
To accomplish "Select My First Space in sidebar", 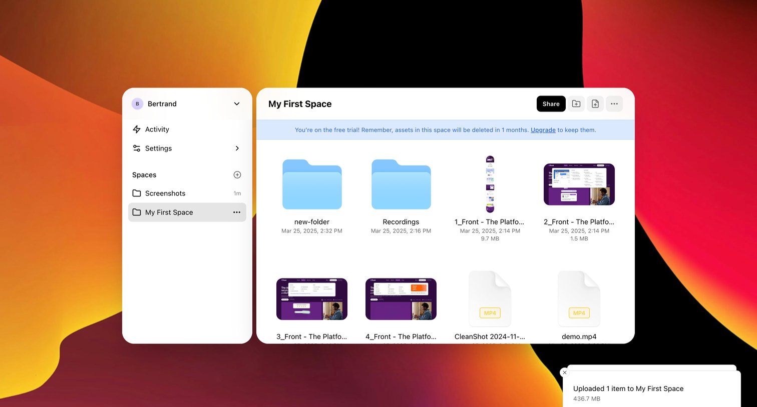I will [x=187, y=212].
